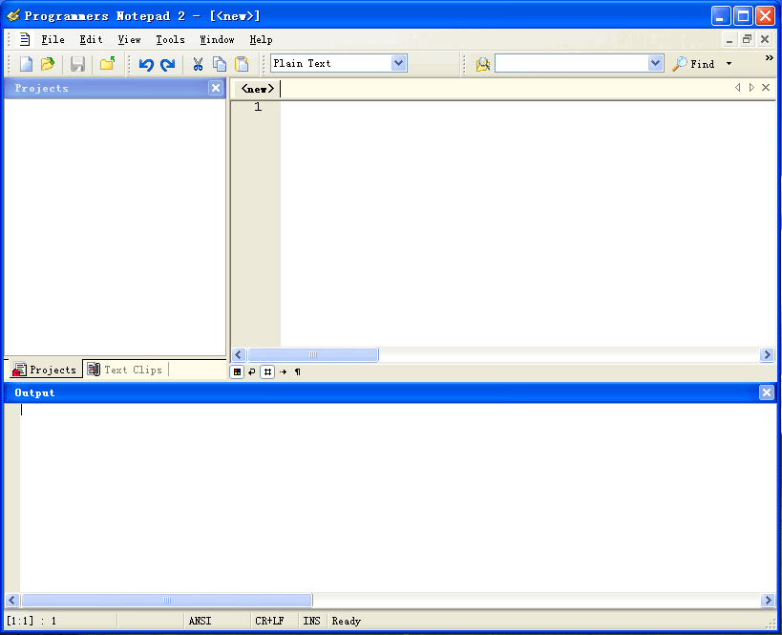Click the Redo arrow icon
This screenshot has height=635, width=782.
pyautogui.click(x=168, y=64)
